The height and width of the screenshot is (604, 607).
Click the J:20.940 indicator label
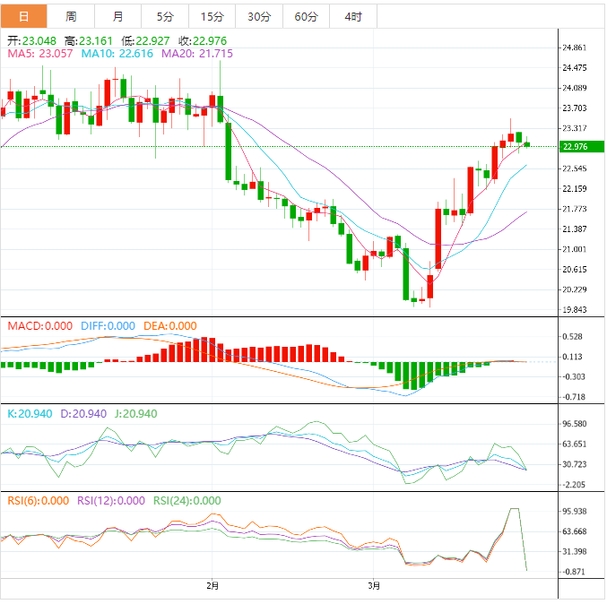click(x=136, y=414)
